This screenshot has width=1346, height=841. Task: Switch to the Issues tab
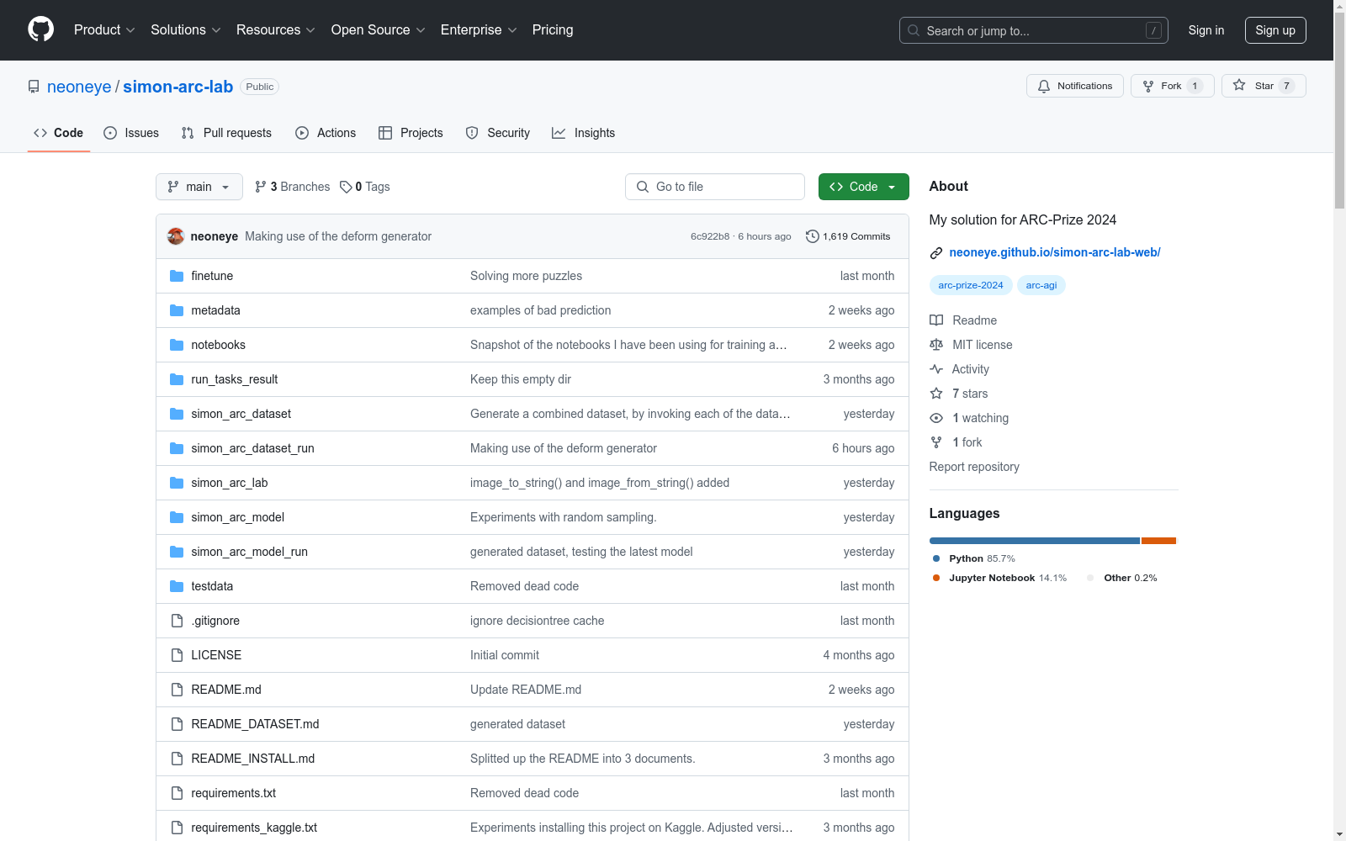(x=131, y=133)
